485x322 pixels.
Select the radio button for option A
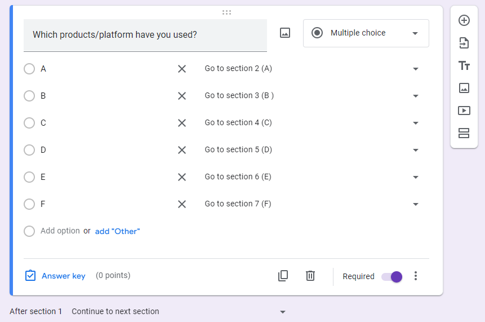click(29, 69)
